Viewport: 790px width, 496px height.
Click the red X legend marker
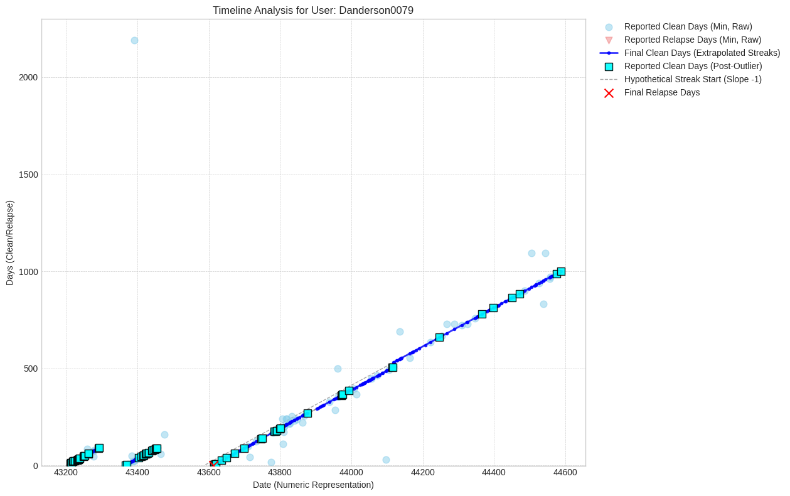click(609, 93)
